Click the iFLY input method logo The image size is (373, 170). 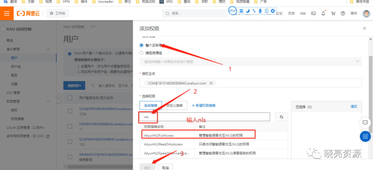point(232,11)
